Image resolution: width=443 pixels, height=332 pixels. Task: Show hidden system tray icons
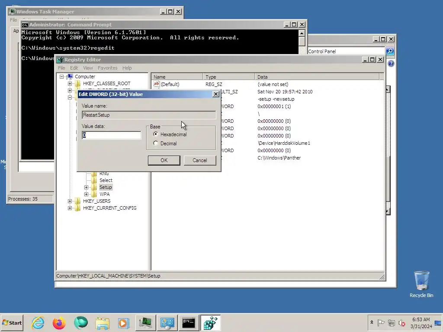pyautogui.click(x=372, y=322)
